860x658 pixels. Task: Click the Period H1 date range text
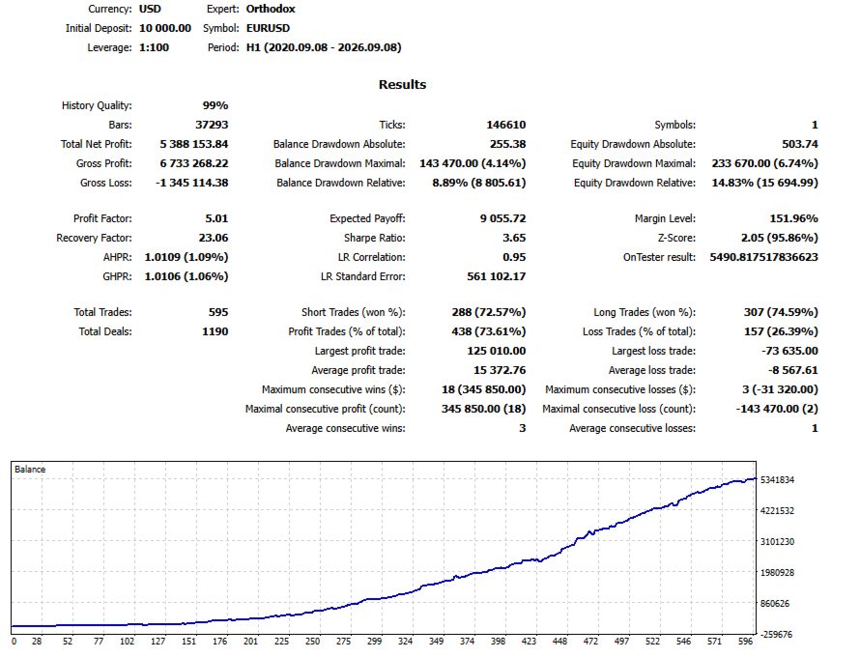click(324, 47)
